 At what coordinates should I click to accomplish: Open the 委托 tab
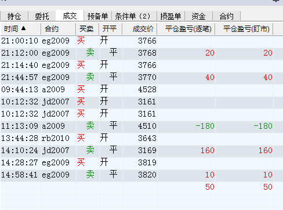point(42,16)
